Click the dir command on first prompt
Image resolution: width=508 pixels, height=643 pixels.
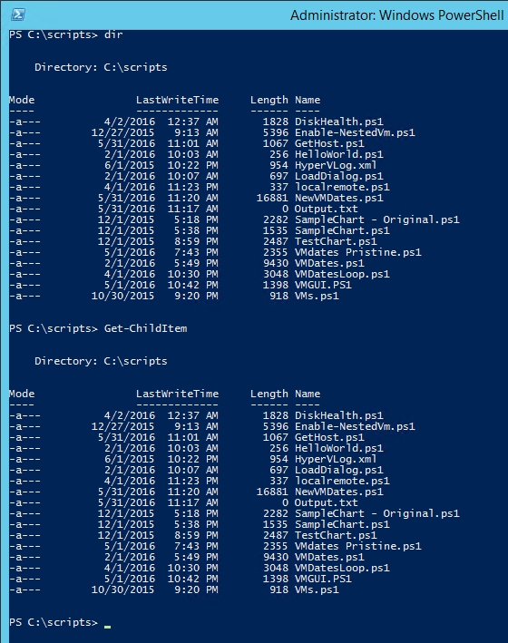113,34
